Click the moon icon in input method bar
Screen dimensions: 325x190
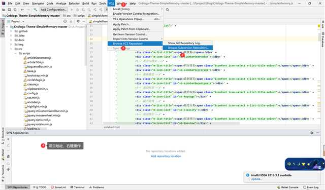point(299,164)
